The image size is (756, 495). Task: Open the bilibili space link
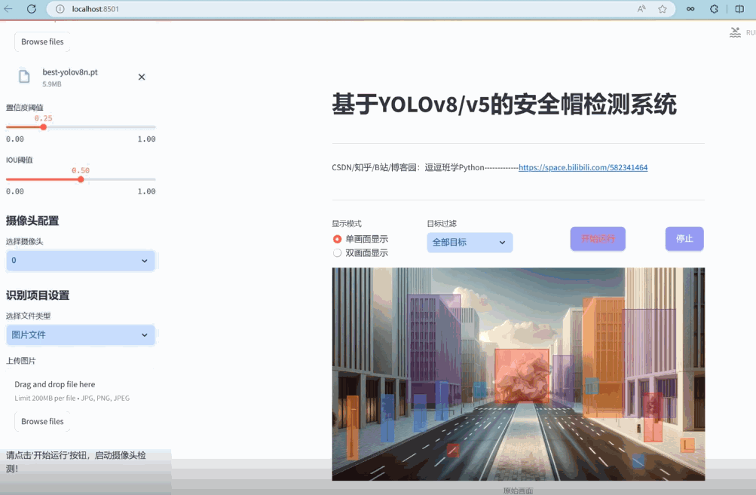pos(583,167)
